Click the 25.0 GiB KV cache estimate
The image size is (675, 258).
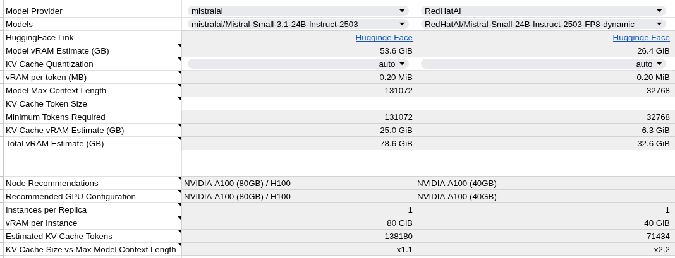298,131
